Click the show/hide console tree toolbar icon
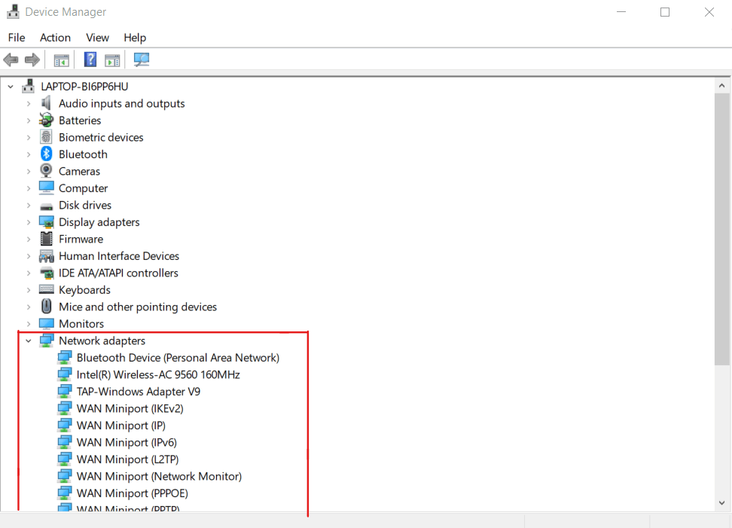The width and height of the screenshot is (732, 528). (61, 60)
